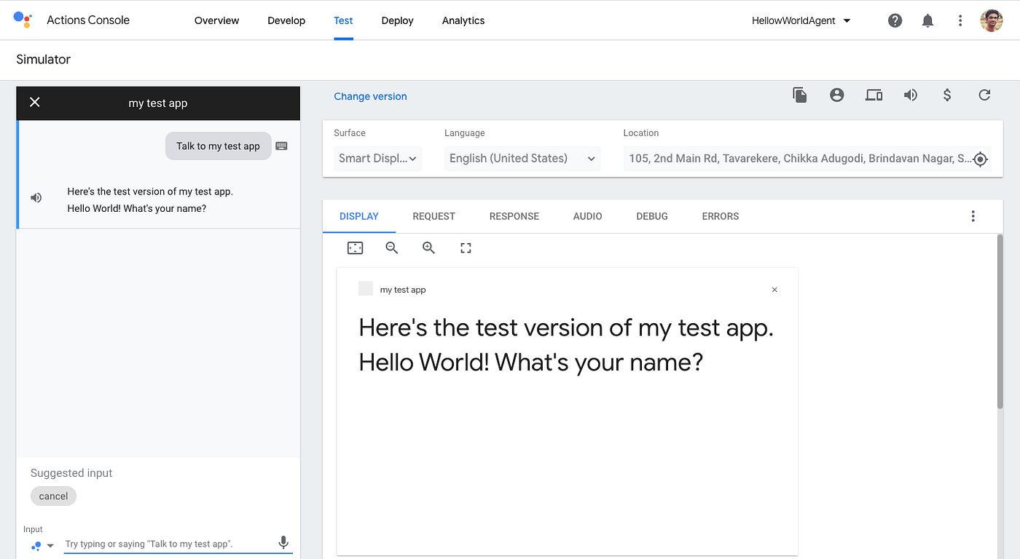The image size is (1020, 559).
Task: Open the Develop section in the top navigation
Action: pyautogui.click(x=286, y=20)
